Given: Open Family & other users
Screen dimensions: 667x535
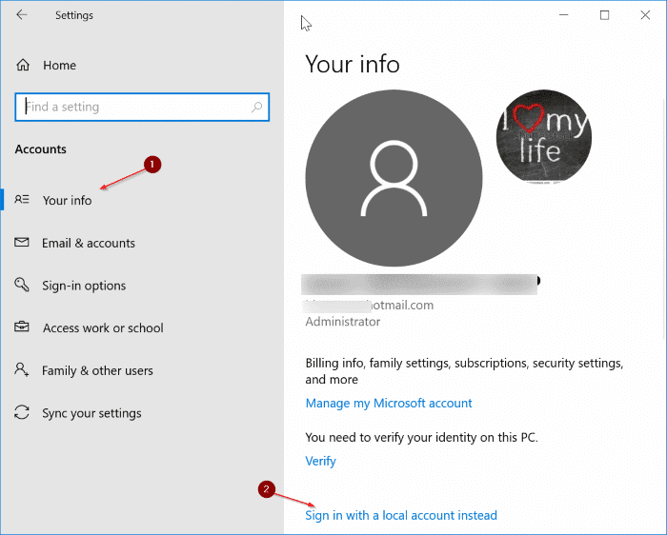Looking at the screenshot, I should [97, 370].
